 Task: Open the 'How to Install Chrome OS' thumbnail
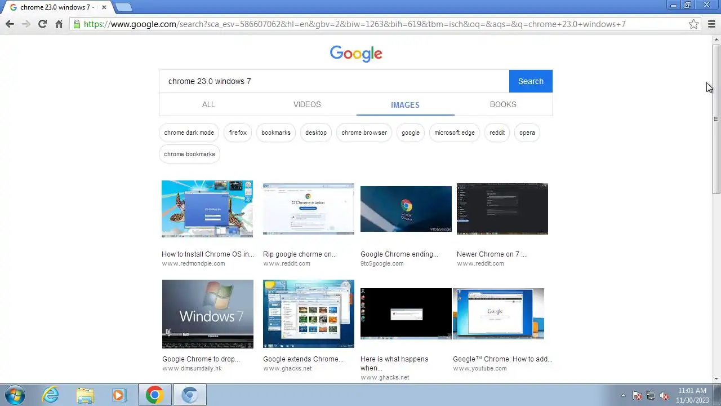(207, 209)
